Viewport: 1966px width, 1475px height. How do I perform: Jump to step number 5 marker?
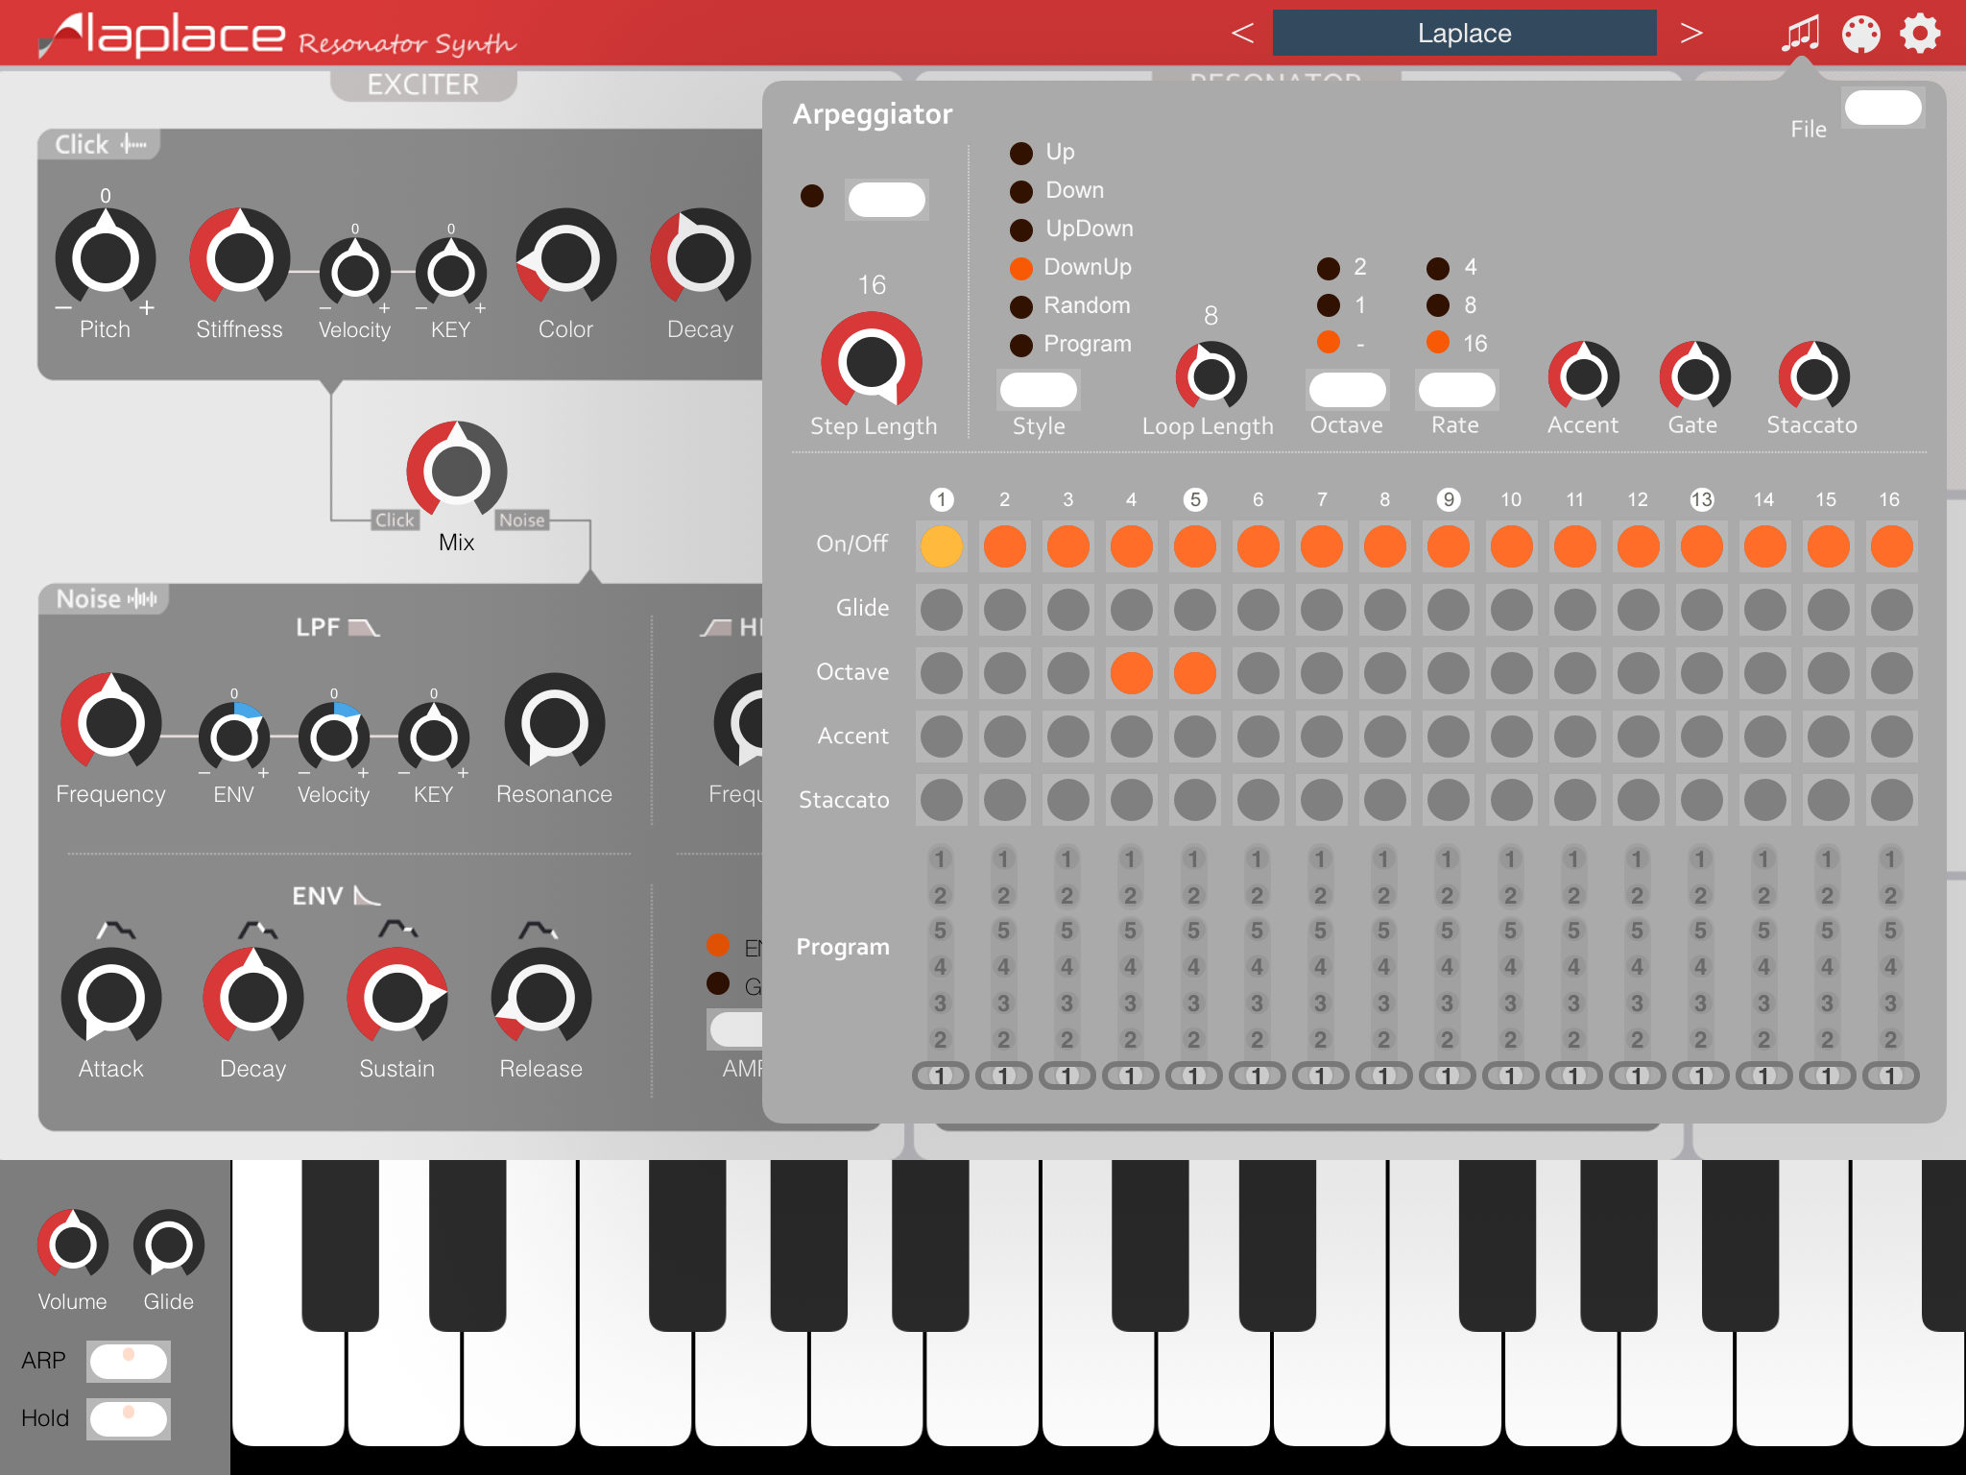click(x=1194, y=499)
